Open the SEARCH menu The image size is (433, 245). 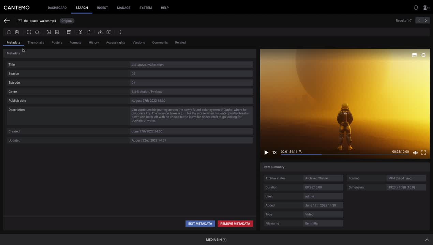tap(82, 7)
